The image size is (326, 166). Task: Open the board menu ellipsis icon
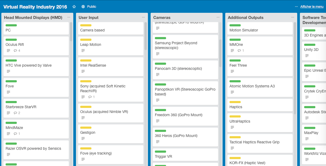tap(296, 7)
